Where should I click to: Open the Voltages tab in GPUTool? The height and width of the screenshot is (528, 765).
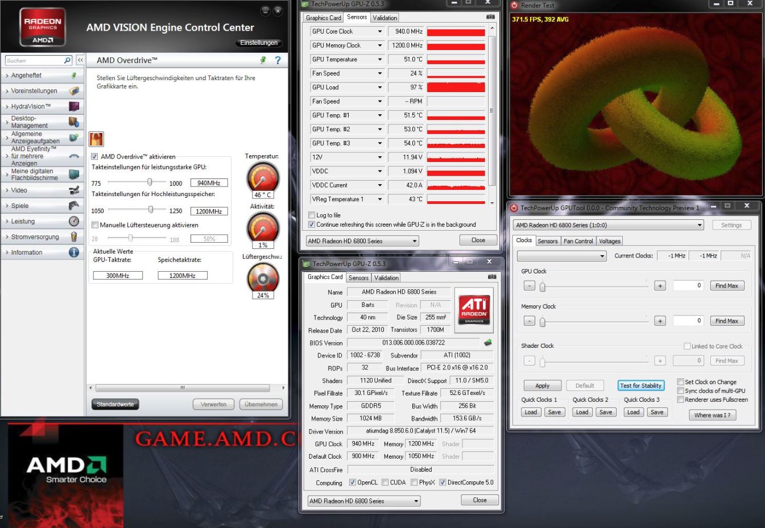(610, 241)
